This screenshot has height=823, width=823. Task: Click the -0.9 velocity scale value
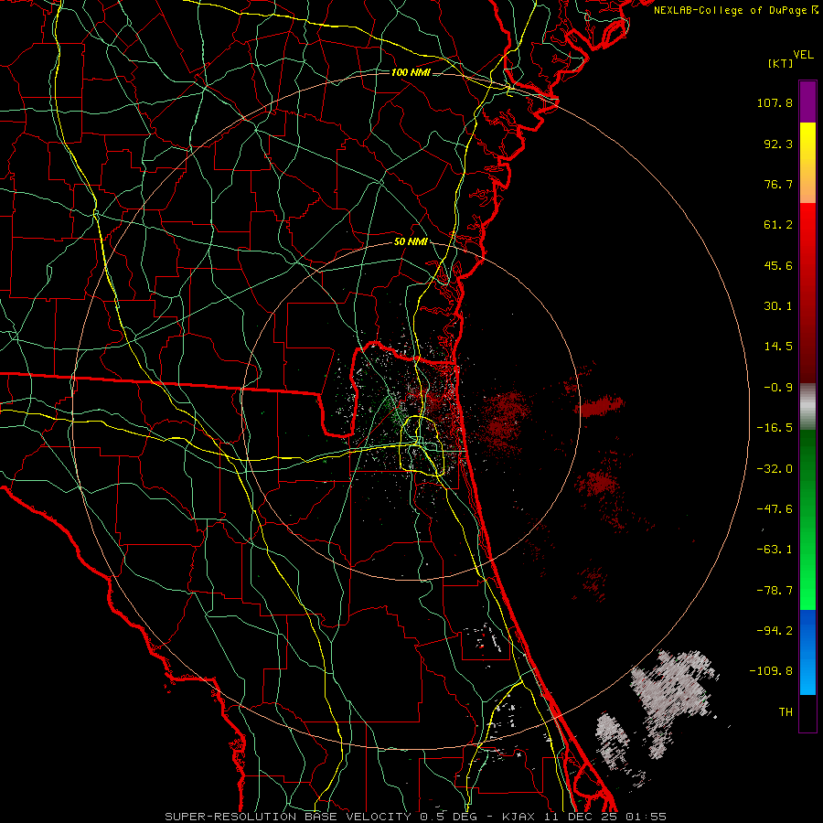click(778, 388)
